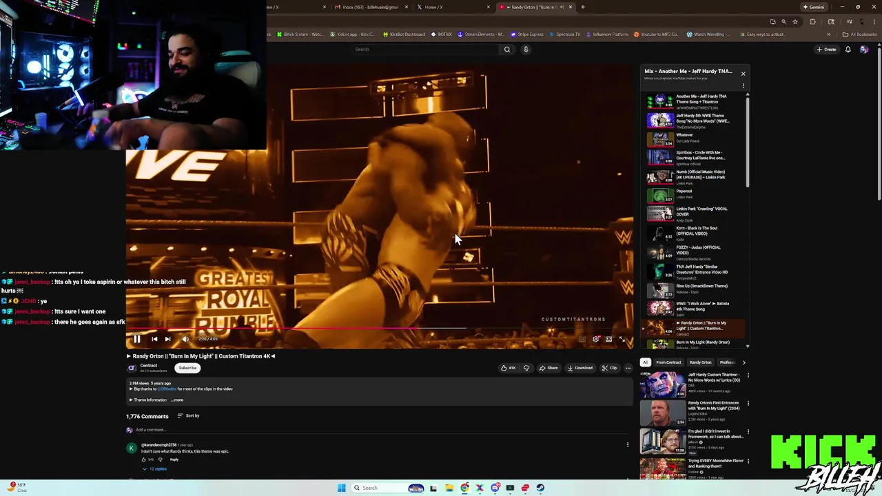
Task: Select the Randy Orton filter chip
Action: 701,362
